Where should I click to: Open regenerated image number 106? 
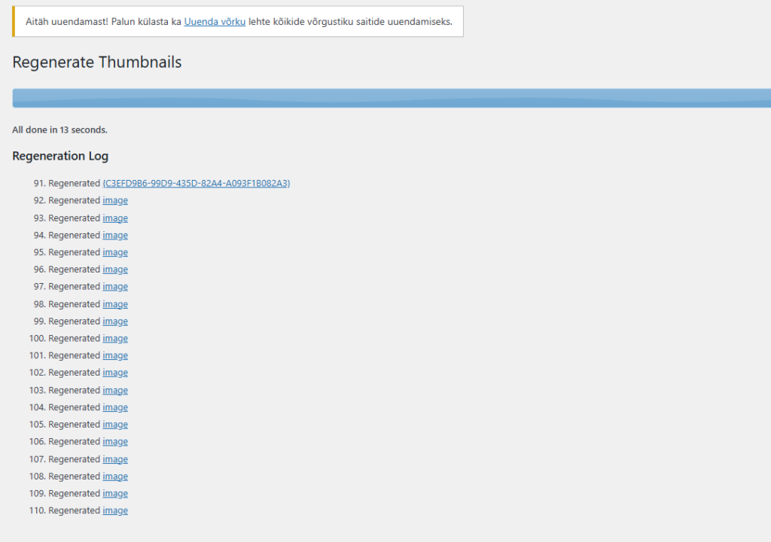point(115,442)
